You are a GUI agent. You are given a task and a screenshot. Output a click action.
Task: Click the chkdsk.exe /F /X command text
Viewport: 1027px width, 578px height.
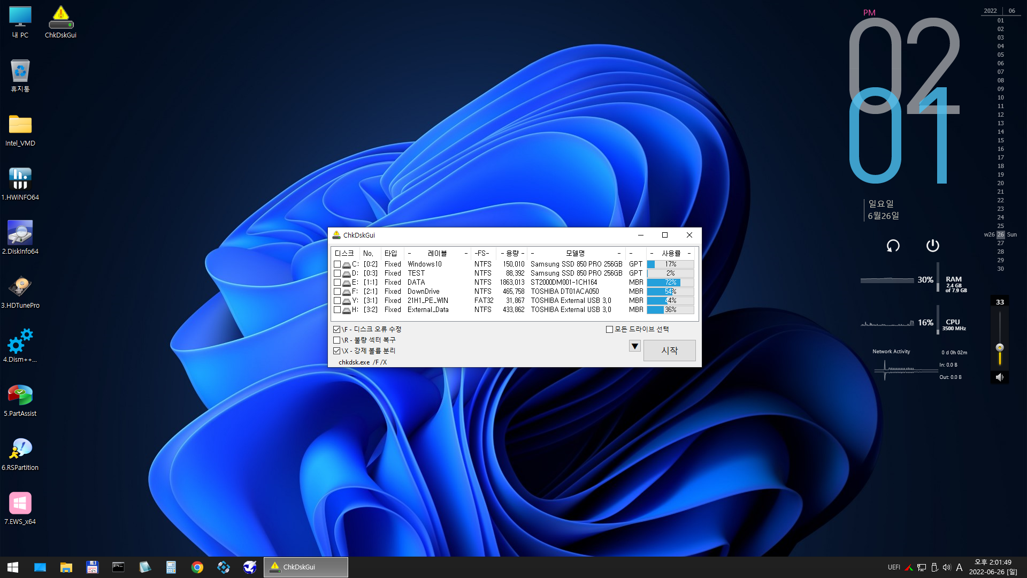(363, 362)
